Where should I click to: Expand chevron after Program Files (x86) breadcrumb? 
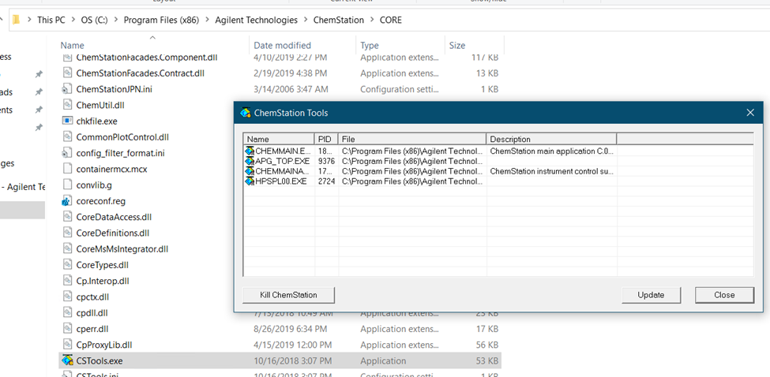click(x=206, y=20)
